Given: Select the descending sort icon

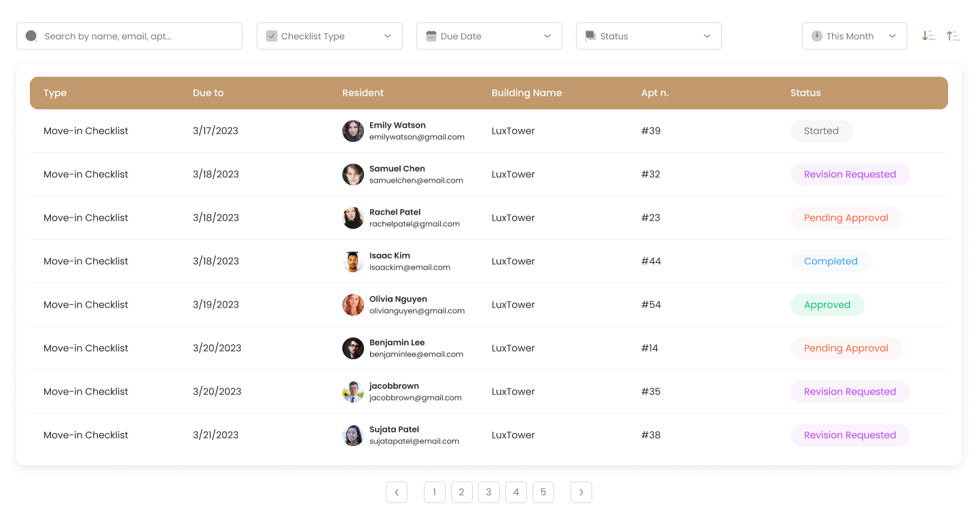Looking at the screenshot, I should point(928,35).
